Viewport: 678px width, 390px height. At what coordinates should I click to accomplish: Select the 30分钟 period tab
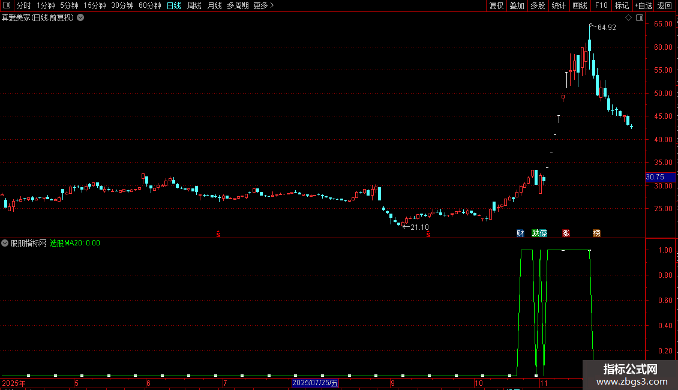click(x=122, y=5)
